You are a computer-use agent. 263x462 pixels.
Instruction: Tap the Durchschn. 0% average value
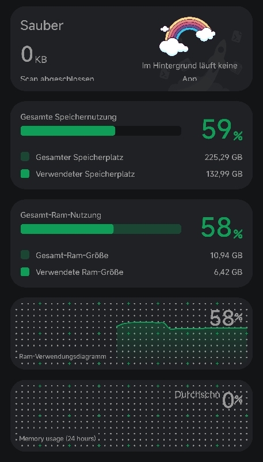pyautogui.click(x=209, y=399)
